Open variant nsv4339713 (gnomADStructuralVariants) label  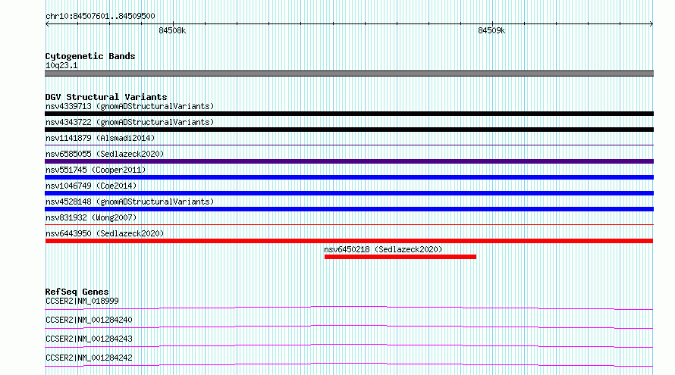(130, 106)
